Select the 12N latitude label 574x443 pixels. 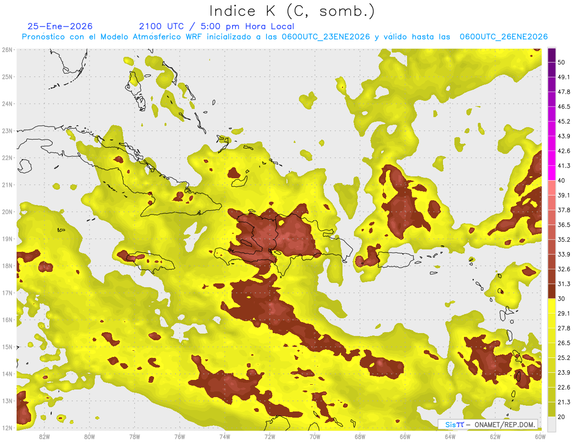click(x=7, y=428)
